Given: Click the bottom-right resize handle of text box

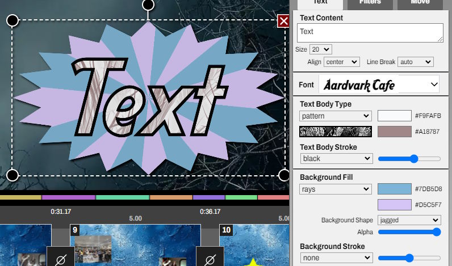Looking at the screenshot, I should click(284, 175).
